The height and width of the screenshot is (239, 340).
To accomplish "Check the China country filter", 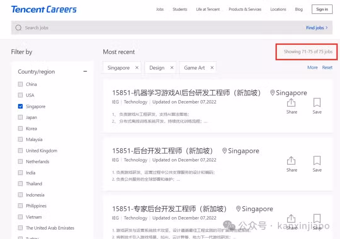I will [x=20, y=84].
